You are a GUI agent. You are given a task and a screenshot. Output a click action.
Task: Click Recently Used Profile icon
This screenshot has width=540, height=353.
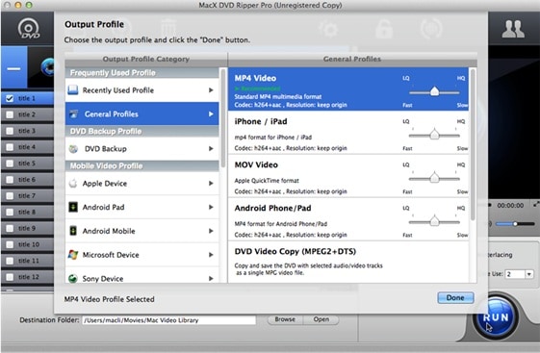(x=73, y=90)
